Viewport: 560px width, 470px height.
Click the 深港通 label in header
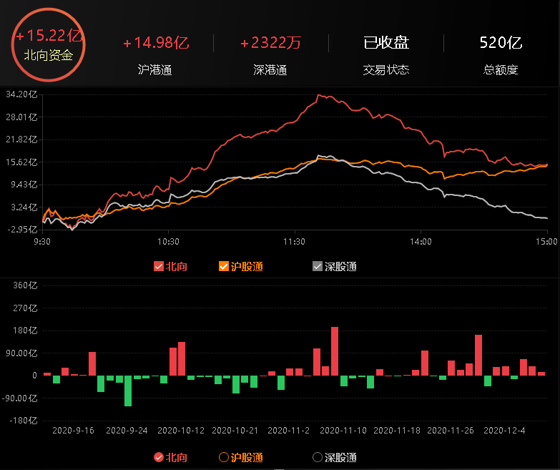click(270, 69)
